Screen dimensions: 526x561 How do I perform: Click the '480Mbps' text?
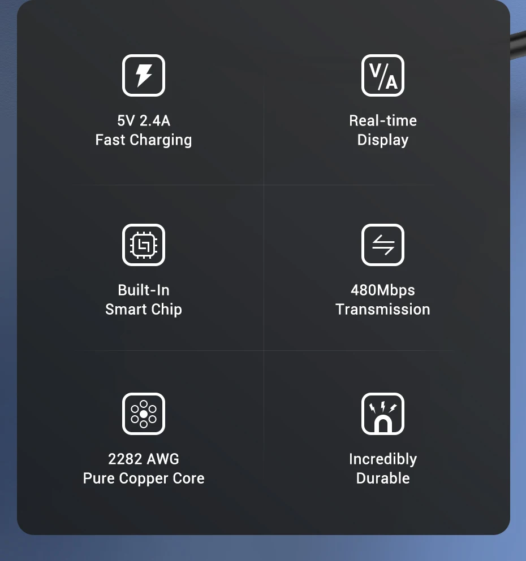[383, 290]
